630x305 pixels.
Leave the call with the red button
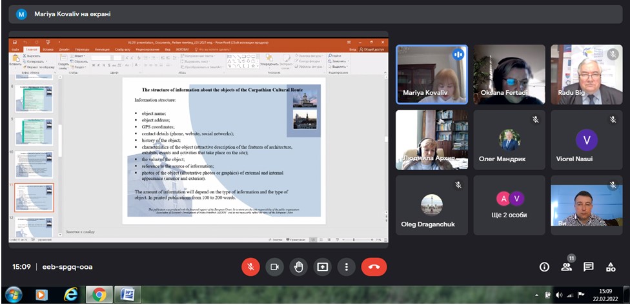pos(374,266)
